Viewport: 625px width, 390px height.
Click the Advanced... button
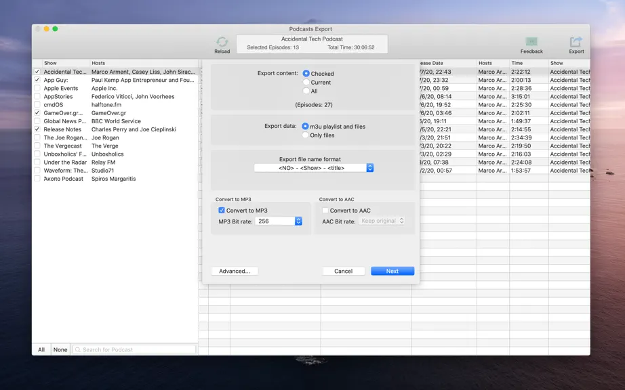[235, 271]
